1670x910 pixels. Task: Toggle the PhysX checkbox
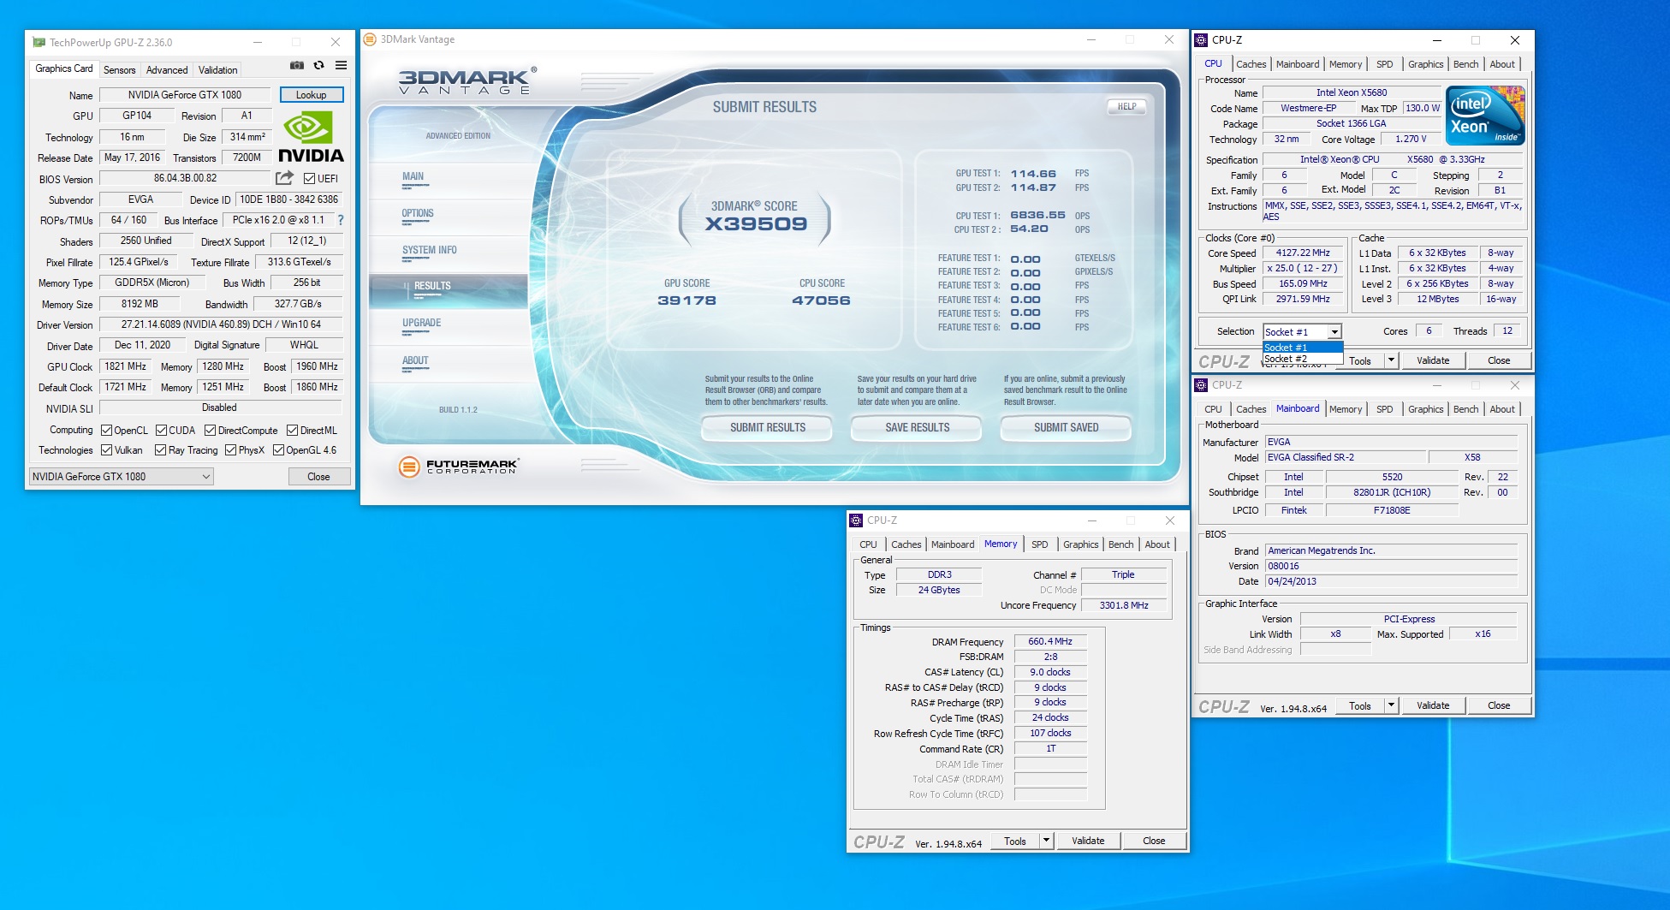231,450
